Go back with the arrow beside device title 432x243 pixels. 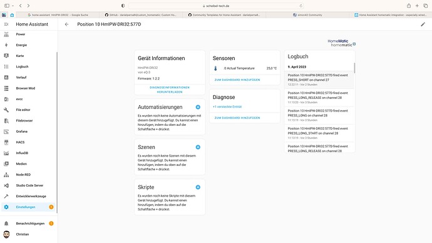tap(66, 24)
